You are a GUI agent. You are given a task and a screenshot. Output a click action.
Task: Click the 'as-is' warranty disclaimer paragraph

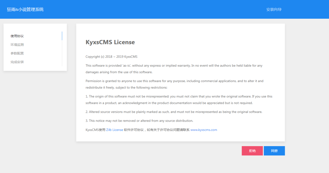(174, 69)
